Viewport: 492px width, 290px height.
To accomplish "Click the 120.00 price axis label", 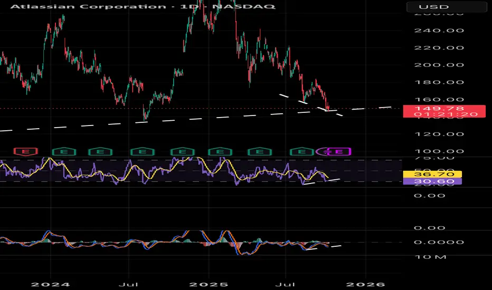I will point(439,134).
